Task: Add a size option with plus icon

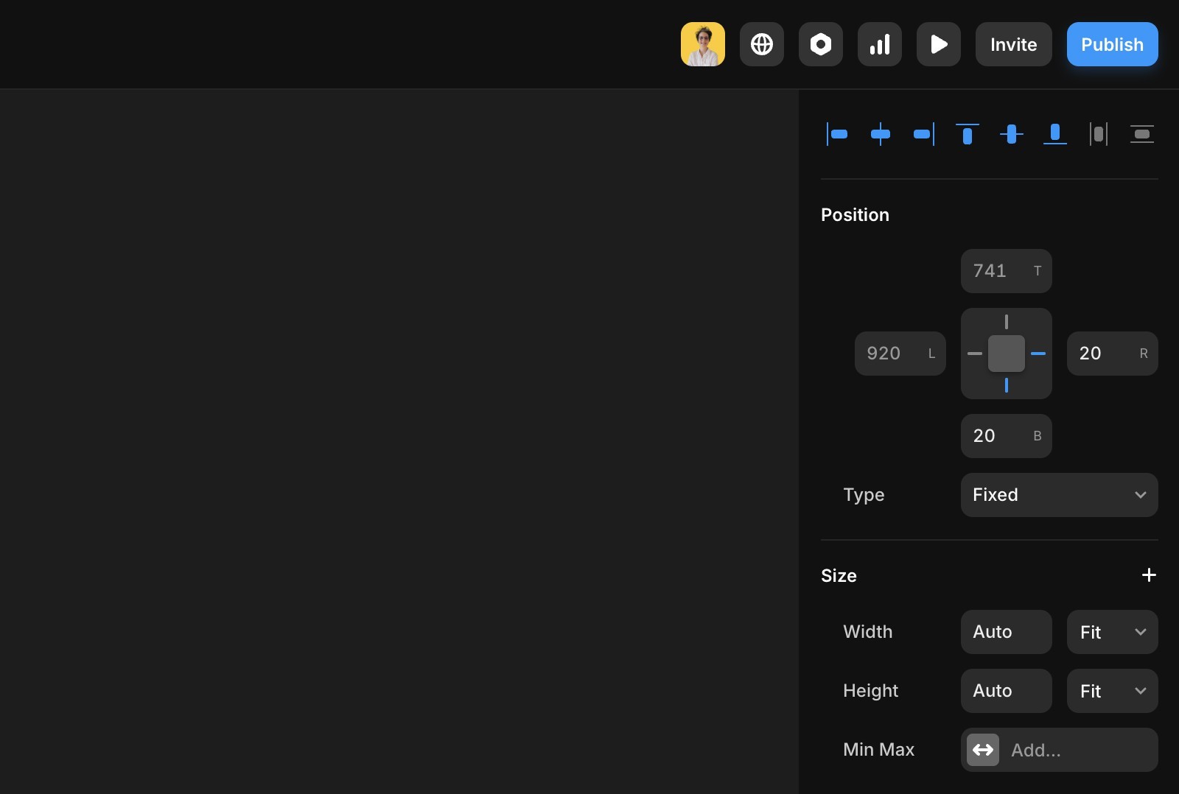Action: click(x=1149, y=575)
